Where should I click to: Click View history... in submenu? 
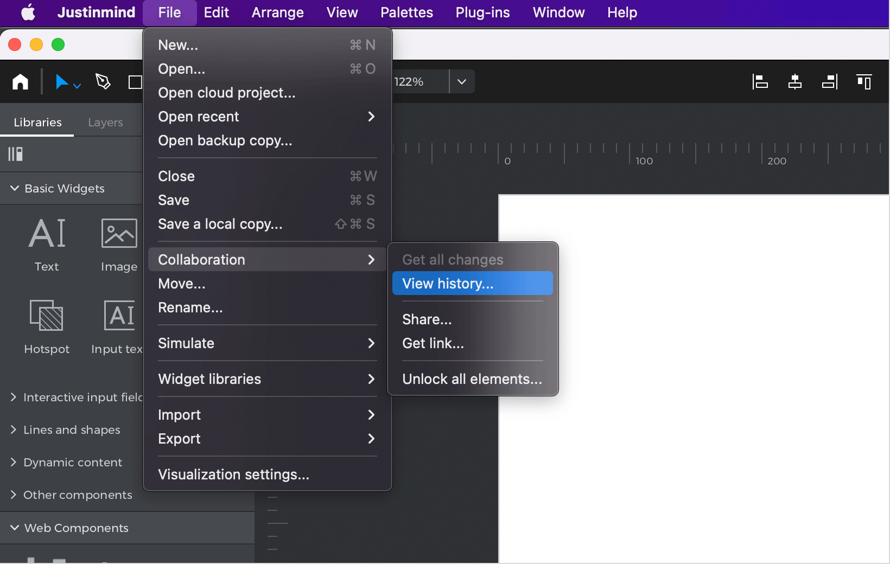pyautogui.click(x=473, y=284)
